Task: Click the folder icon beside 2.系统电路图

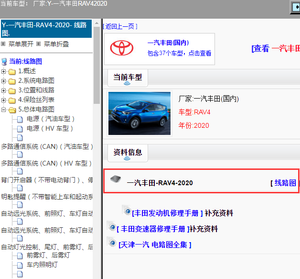Action: (x=12, y=81)
